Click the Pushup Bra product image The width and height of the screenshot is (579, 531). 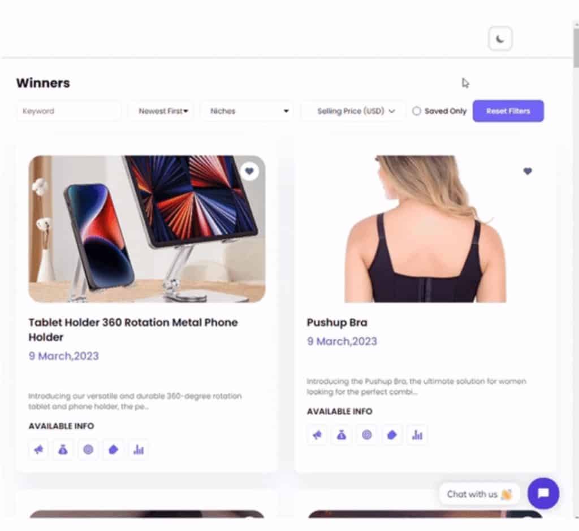pos(425,229)
